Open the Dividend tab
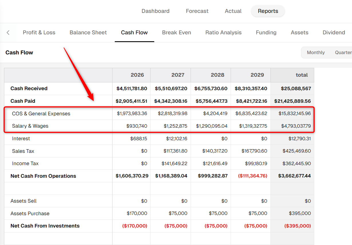 (x=334, y=33)
